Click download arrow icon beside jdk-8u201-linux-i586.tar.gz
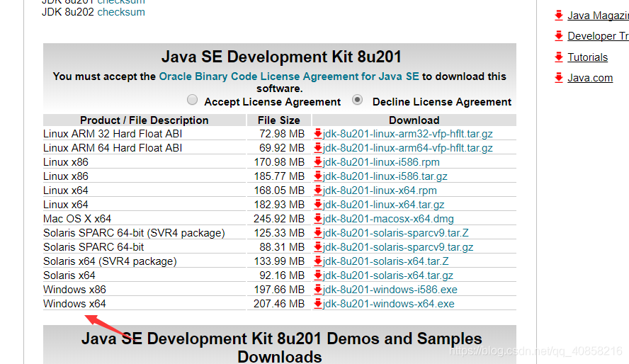This screenshot has height=364, width=629. 318,176
